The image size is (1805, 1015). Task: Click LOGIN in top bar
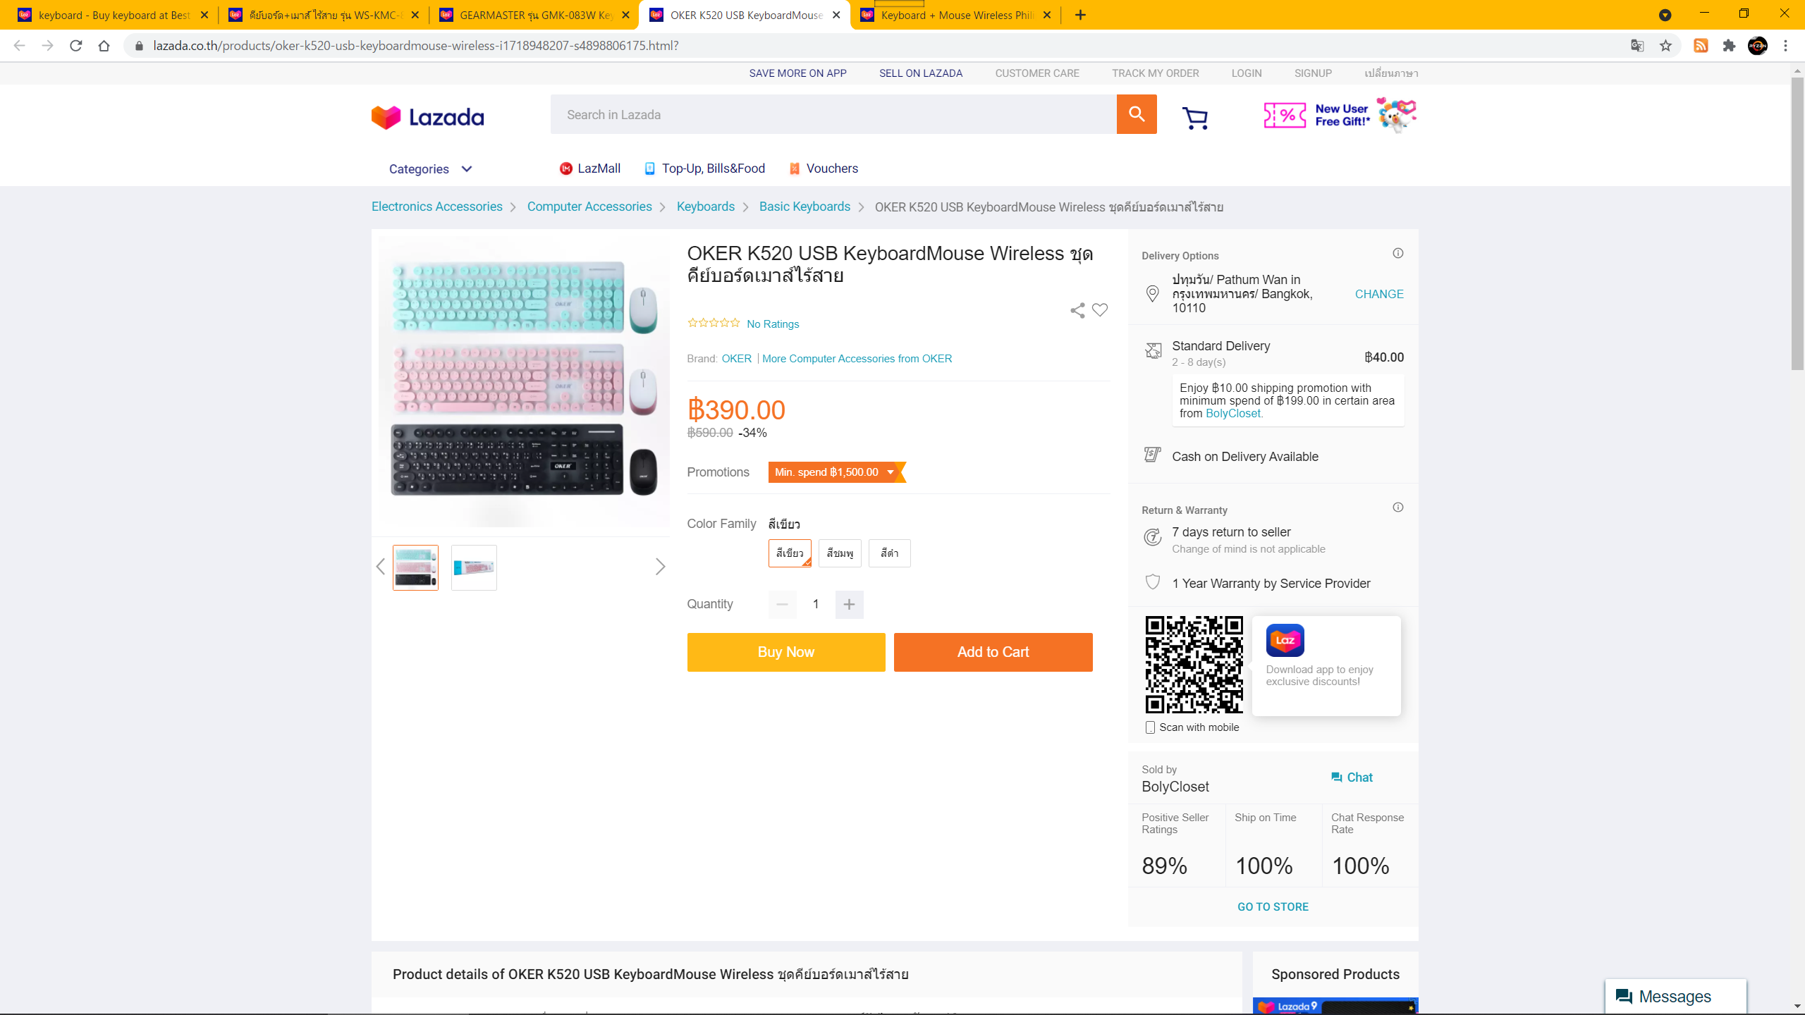pos(1247,73)
